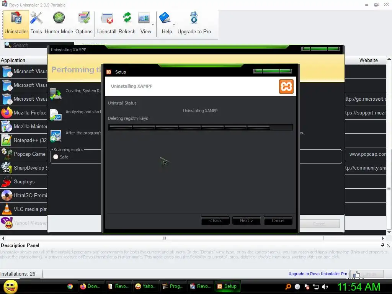
Task: Expand the Help dropdown arrow
Action: (x=174, y=24)
